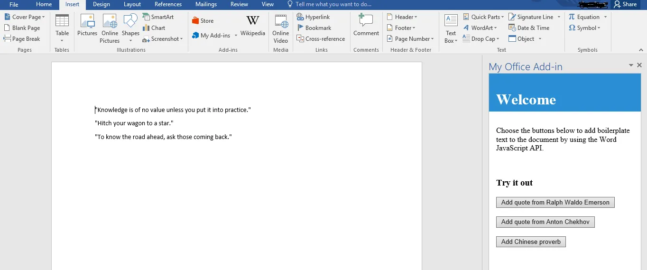Switch to the Mailings tab
Viewport: 647px width, 270px height.
pyautogui.click(x=206, y=4)
